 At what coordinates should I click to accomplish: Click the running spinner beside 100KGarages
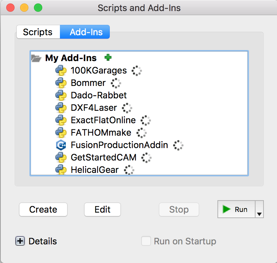tap(136, 71)
